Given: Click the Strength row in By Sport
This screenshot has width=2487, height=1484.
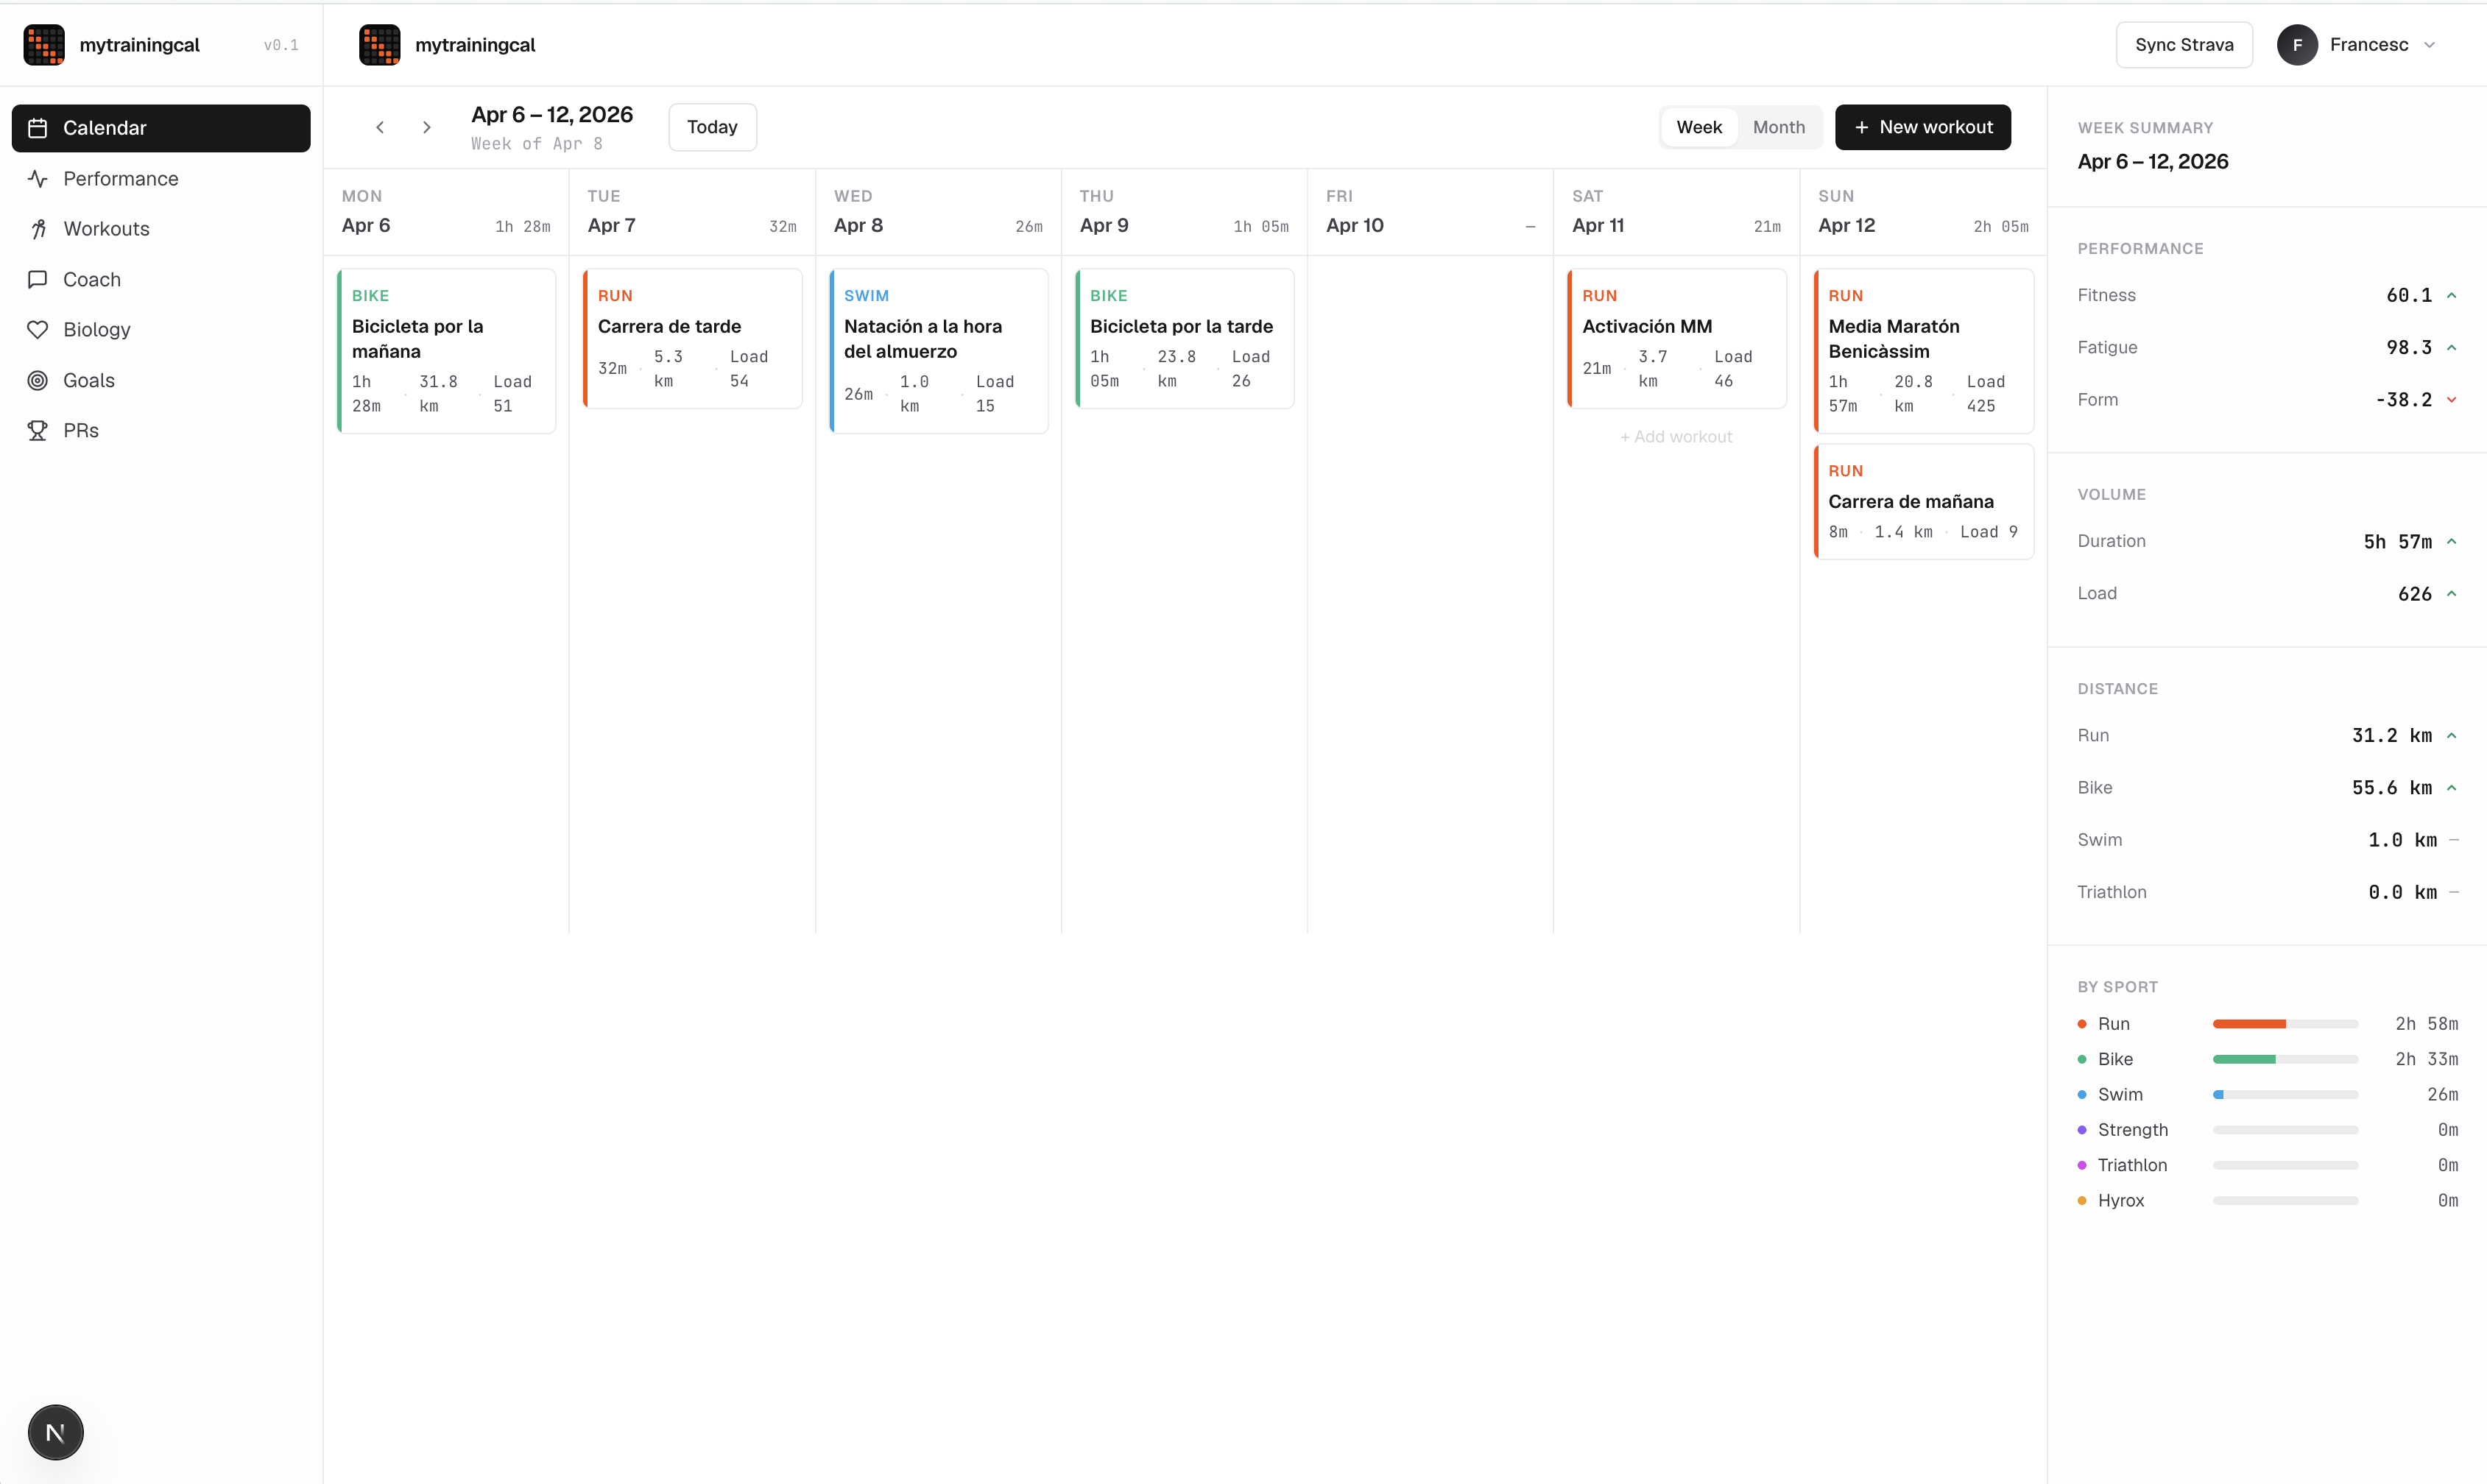Looking at the screenshot, I should tap(2267, 1130).
